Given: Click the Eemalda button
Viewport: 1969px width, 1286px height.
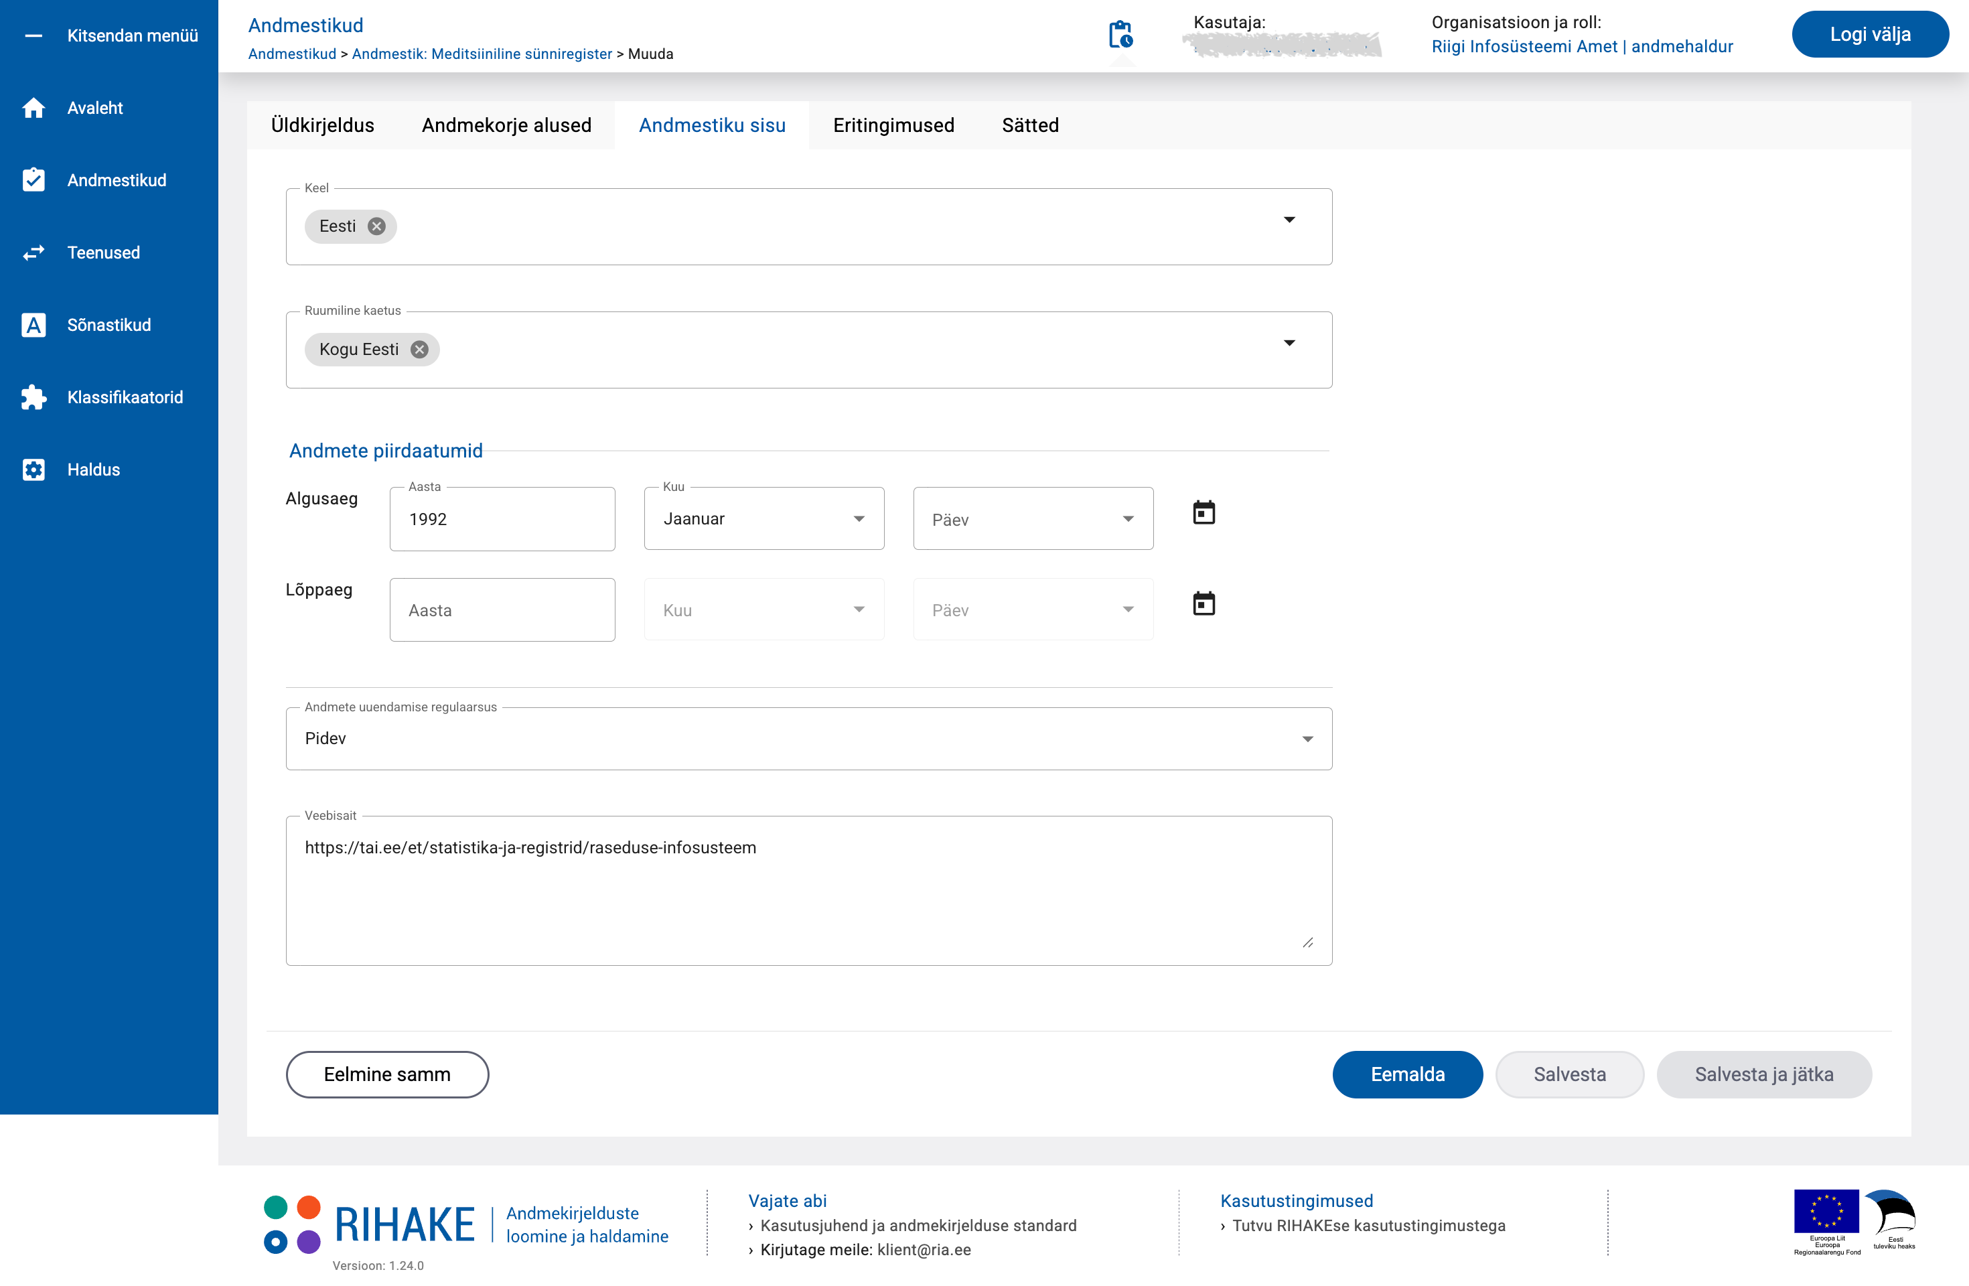Looking at the screenshot, I should [1406, 1074].
